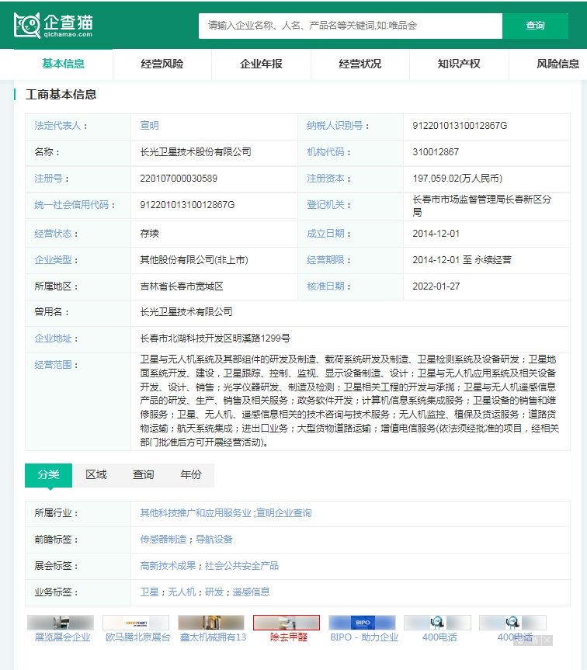Click the first 400电话 ad icon

[x=437, y=623]
